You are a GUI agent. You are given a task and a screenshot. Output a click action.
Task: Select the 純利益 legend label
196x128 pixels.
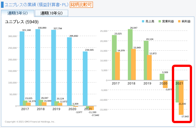click(x=186, y=21)
